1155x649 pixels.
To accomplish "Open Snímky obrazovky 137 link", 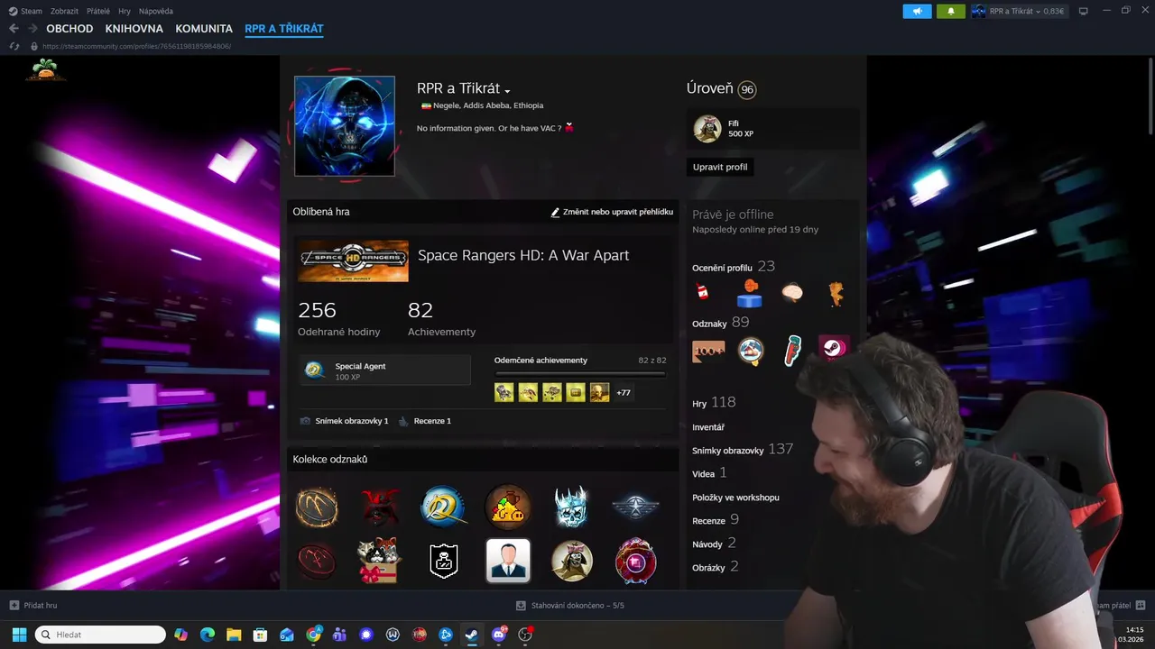I will [743, 449].
